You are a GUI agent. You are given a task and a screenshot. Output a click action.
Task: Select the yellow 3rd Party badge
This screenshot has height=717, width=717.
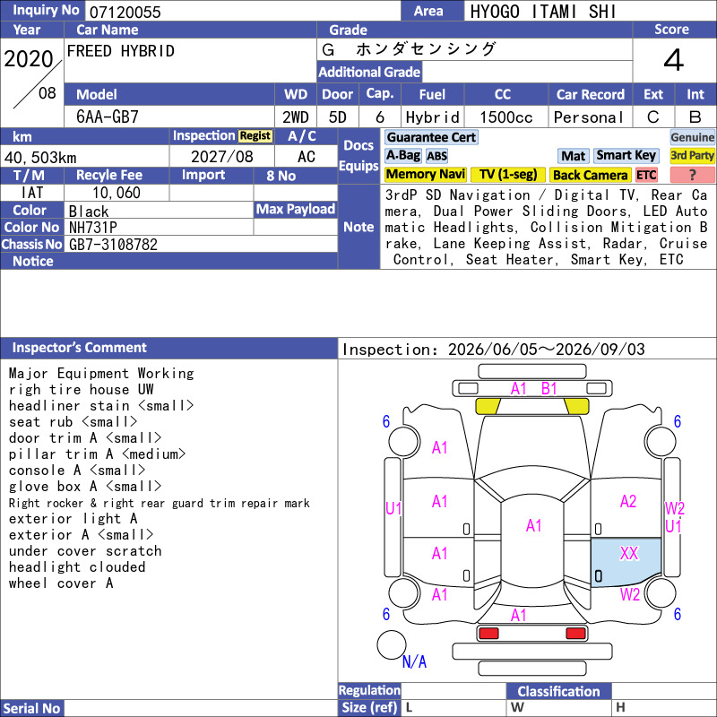click(692, 155)
